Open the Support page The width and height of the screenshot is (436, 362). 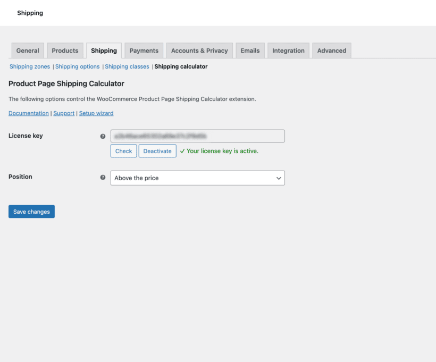point(64,113)
